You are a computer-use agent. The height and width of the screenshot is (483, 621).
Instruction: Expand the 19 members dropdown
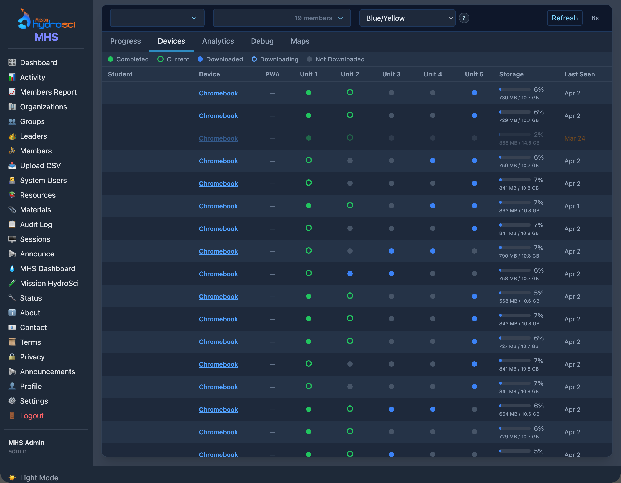click(282, 18)
